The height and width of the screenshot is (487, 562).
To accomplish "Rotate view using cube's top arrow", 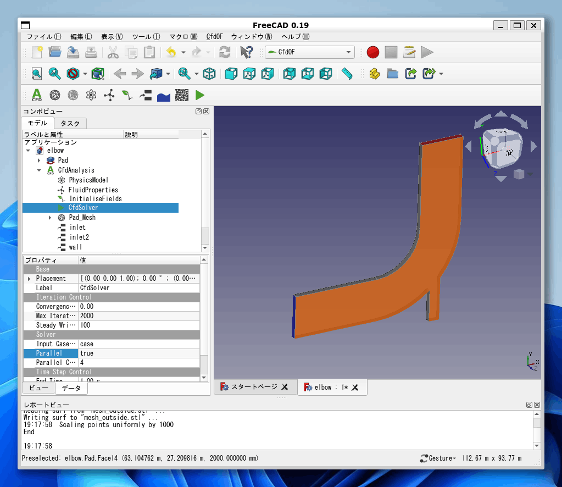I will (500, 114).
